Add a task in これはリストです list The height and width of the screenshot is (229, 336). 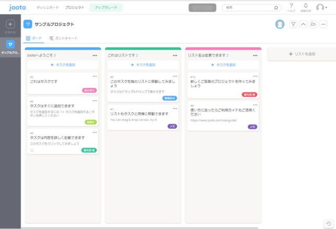(143, 65)
